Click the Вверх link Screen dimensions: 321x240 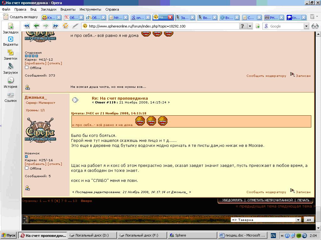point(87,201)
